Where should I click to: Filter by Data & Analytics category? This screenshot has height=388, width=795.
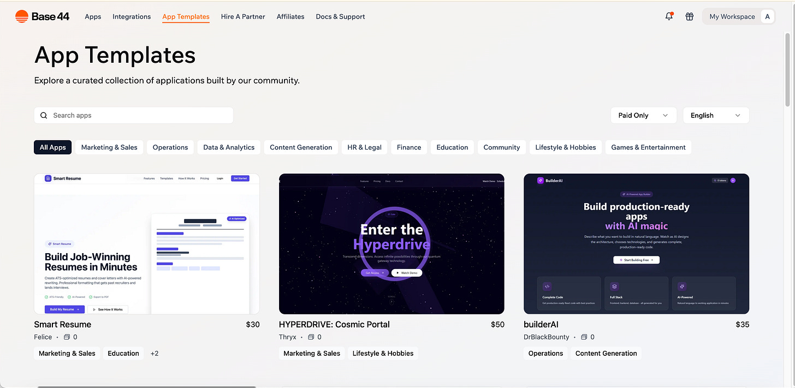(x=229, y=147)
